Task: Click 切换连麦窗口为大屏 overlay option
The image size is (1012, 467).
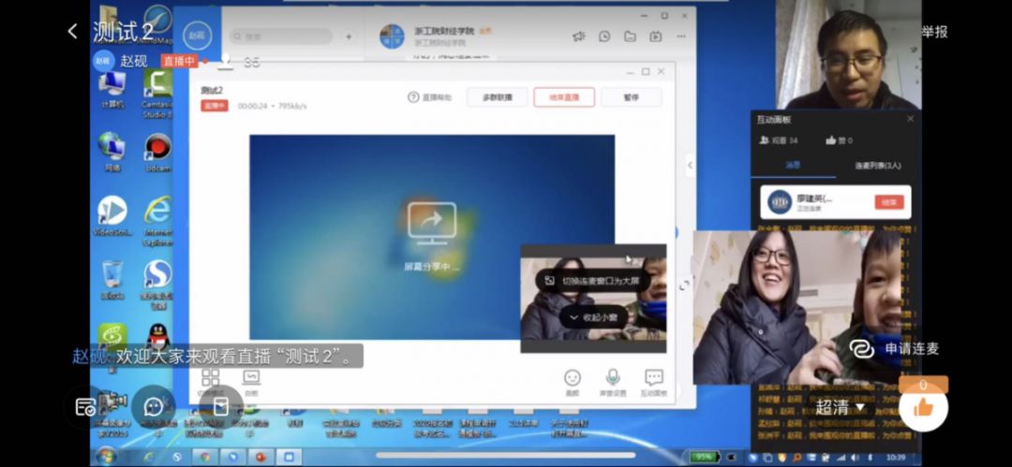Action: pyautogui.click(x=592, y=281)
